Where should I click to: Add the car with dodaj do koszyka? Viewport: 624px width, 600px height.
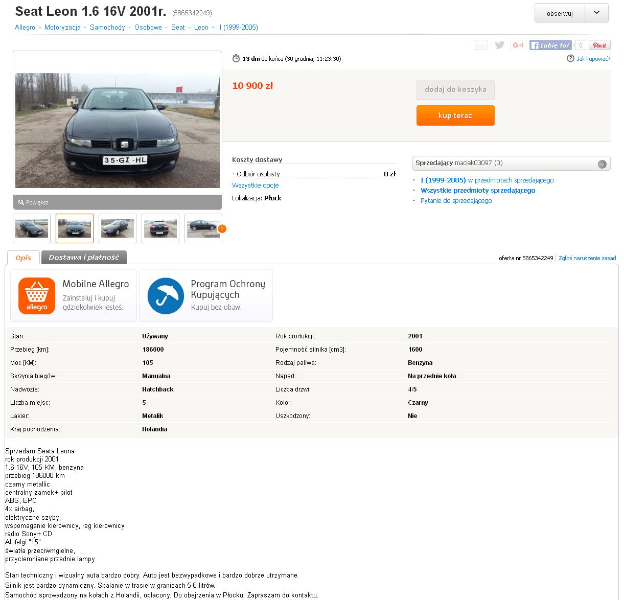(455, 89)
